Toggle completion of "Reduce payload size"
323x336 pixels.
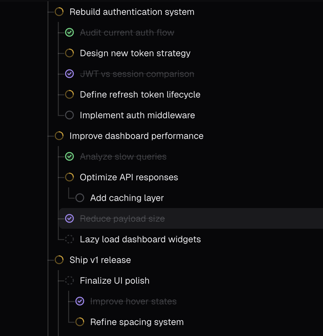pyautogui.click(x=69, y=218)
